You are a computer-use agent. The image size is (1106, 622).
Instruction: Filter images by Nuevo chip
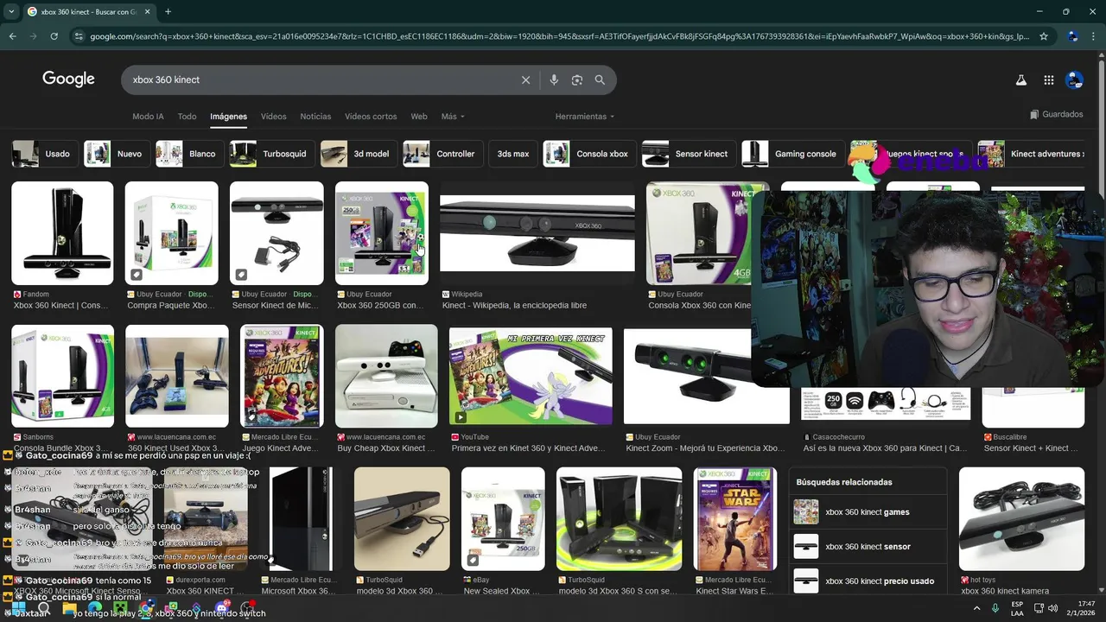click(x=117, y=154)
